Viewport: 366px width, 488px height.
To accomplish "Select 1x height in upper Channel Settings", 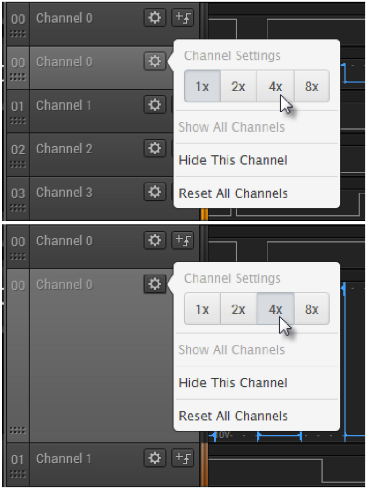I will pyautogui.click(x=202, y=86).
